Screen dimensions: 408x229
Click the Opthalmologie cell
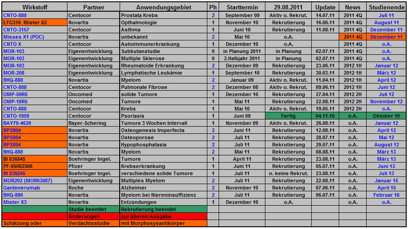tap(164, 22)
